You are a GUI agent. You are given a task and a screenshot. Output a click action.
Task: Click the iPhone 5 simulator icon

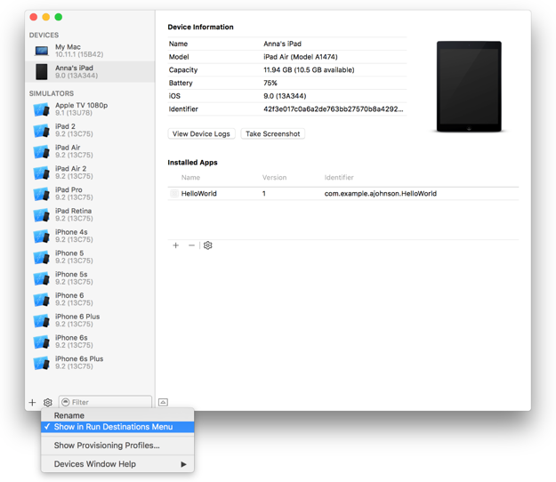42,257
